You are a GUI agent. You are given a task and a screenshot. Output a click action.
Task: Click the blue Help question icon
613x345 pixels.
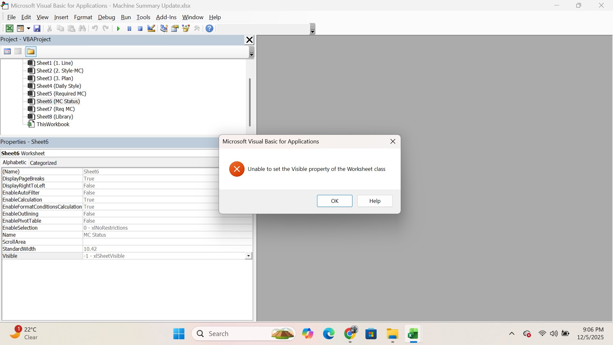pos(209,28)
